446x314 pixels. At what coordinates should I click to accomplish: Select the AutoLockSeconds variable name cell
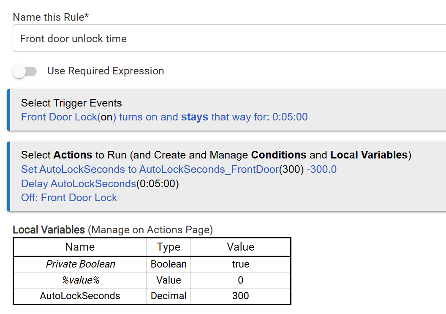pyautogui.click(x=80, y=296)
